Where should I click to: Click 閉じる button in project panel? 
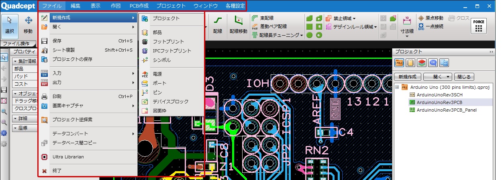465,77
